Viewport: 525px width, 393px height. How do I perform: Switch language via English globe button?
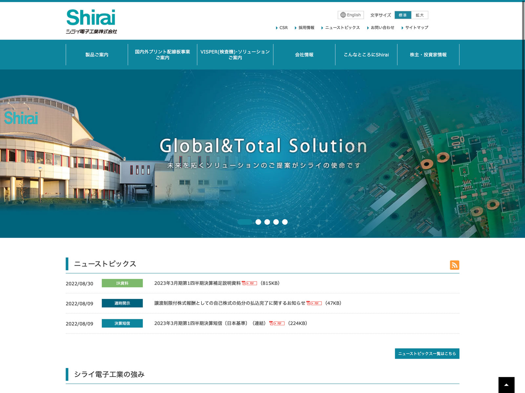click(x=350, y=15)
